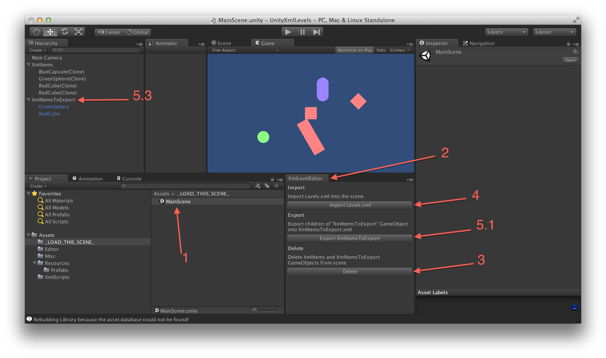Click the Export XmlItemsToExport button
The image size is (606, 358).
(x=350, y=239)
